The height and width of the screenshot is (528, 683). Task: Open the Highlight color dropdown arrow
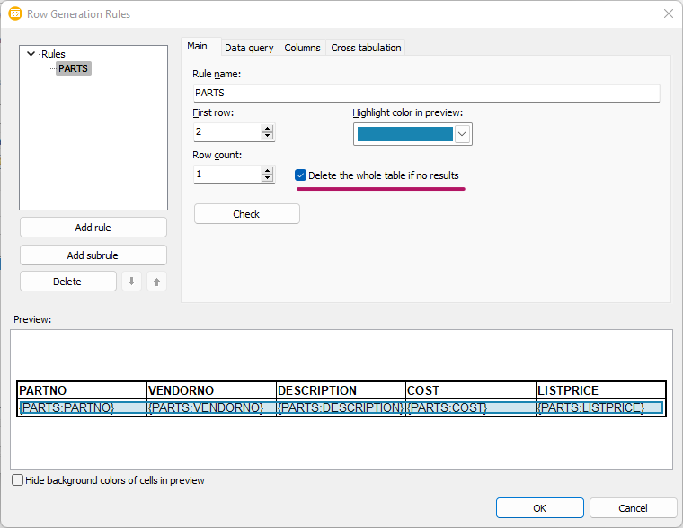[462, 134]
